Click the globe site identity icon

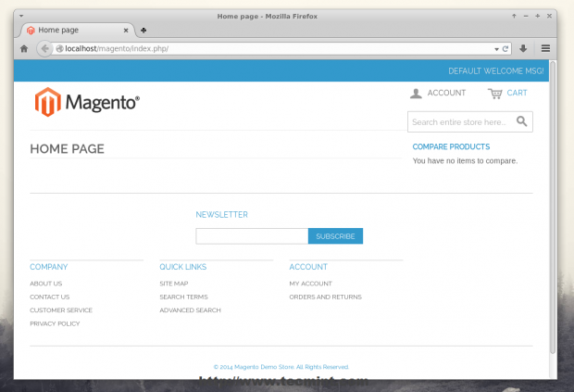59,49
